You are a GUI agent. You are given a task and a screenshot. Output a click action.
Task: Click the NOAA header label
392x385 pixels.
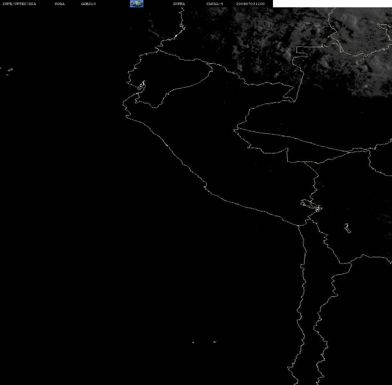pos(60,4)
